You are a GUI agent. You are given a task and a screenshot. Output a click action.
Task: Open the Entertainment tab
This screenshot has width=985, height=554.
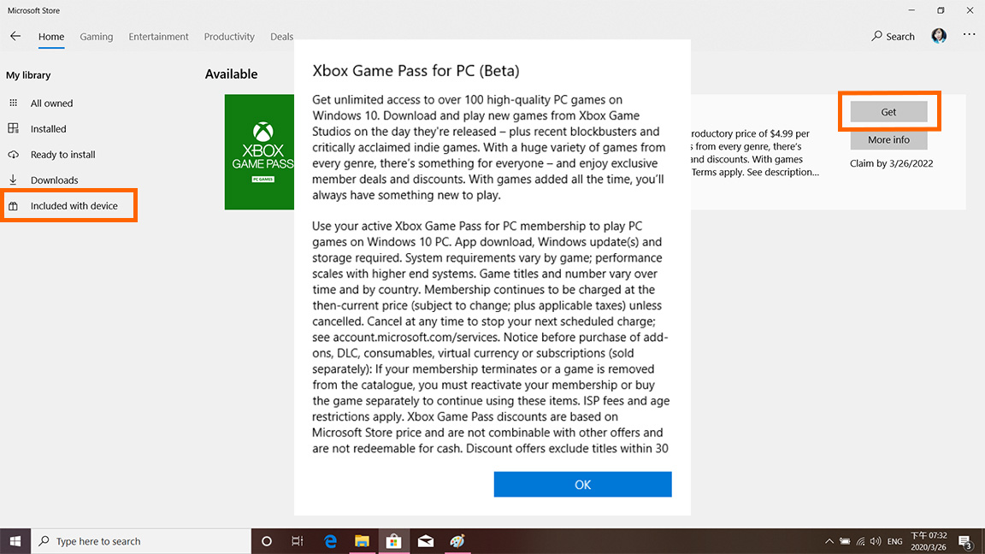[x=158, y=37]
